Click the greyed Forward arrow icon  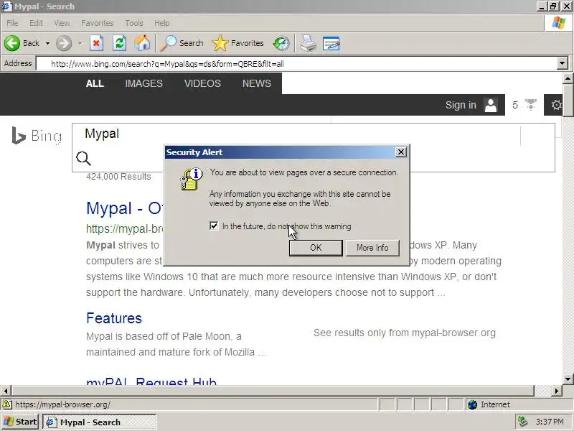(x=64, y=43)
